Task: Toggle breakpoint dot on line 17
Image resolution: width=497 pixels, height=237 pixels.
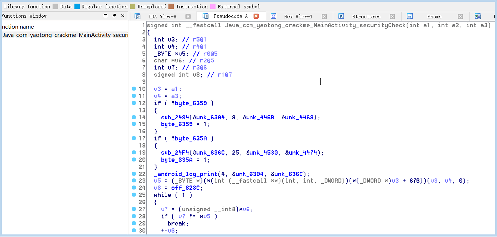Action: tap(134, 138)
